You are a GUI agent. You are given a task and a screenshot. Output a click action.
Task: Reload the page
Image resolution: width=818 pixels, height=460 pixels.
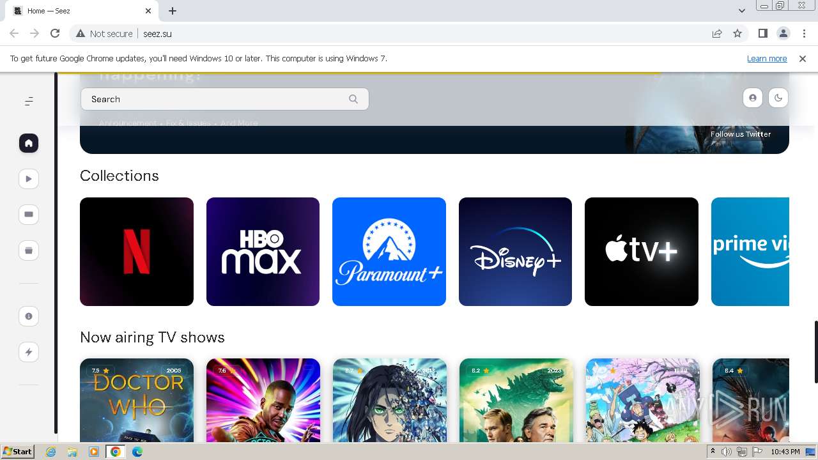pos(55,33)
